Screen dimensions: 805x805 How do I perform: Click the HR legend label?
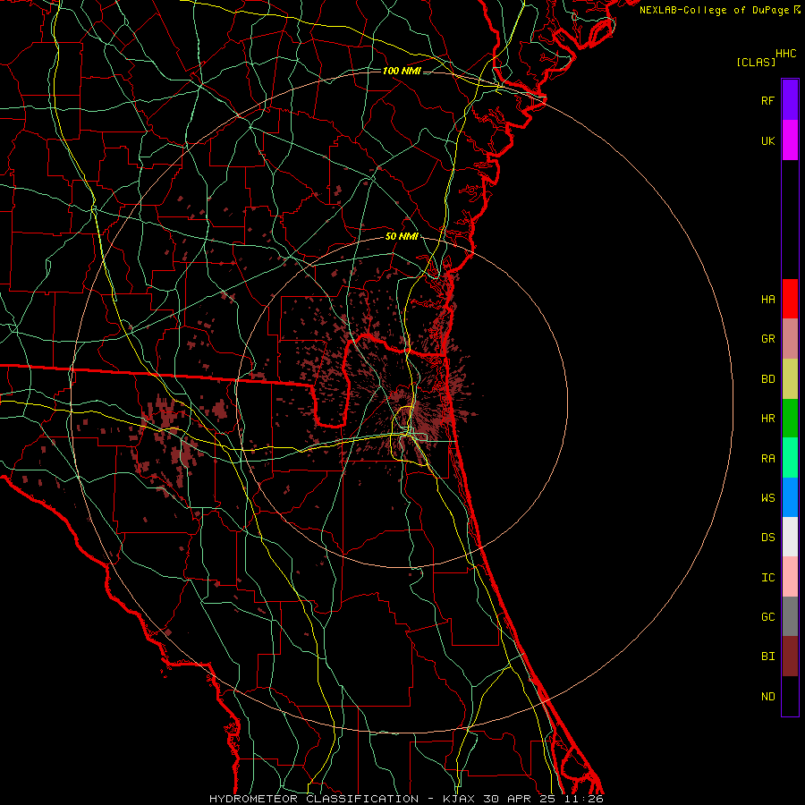pyautogui.click(x=767, y=419)
